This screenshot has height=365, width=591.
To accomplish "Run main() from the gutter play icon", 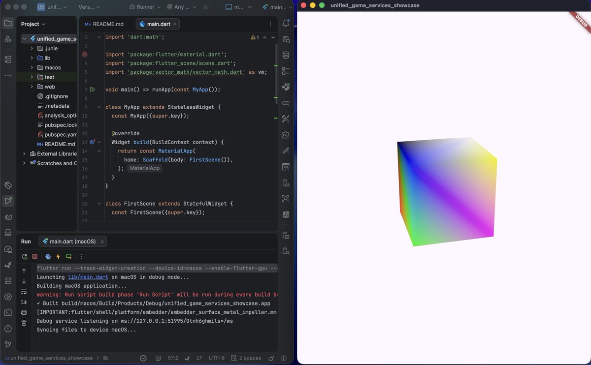I will coord(93,90).
